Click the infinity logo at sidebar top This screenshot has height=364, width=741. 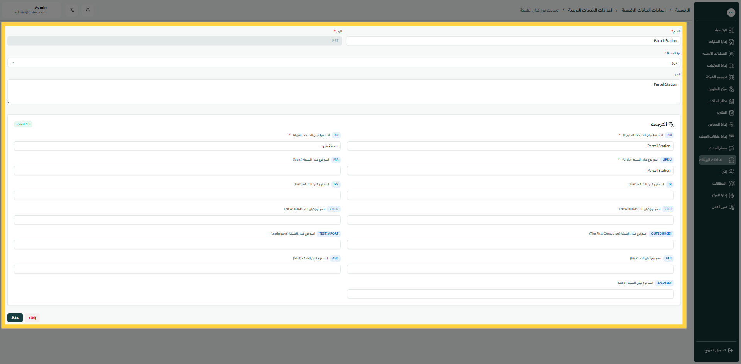pyautogui.click(x=731, y=13)
